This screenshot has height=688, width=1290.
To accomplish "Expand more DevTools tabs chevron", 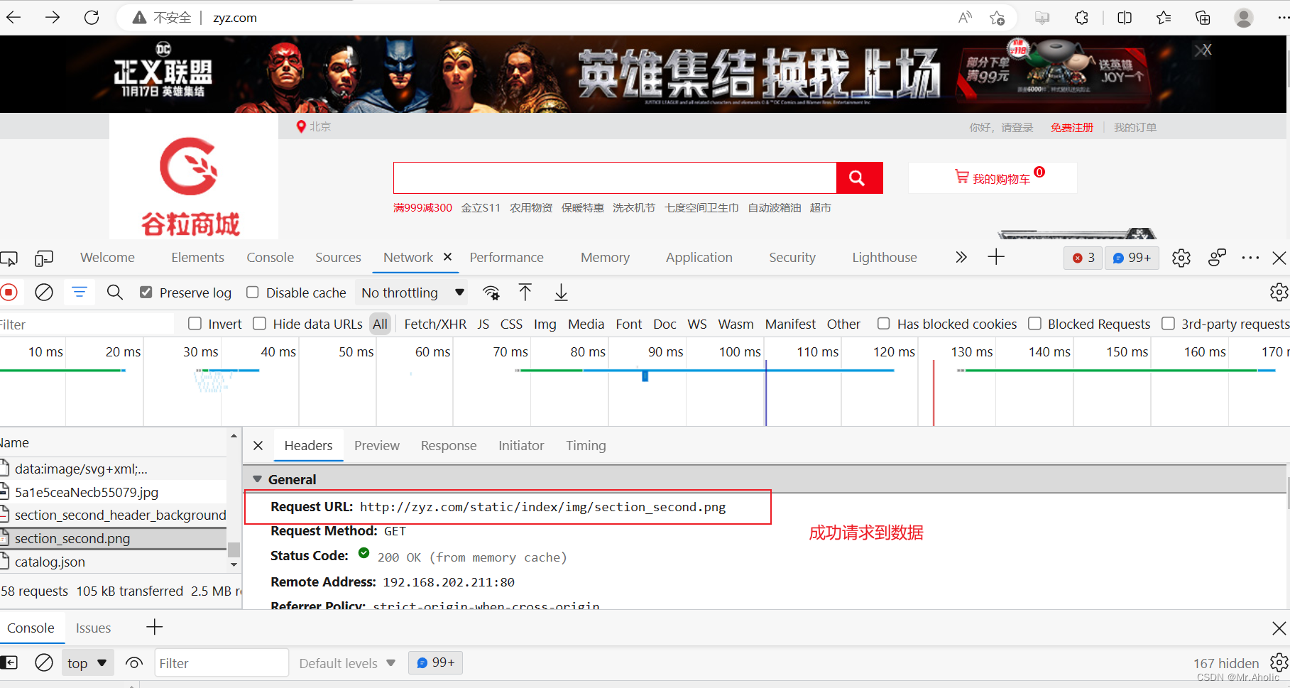I will (x=961, y=257).
